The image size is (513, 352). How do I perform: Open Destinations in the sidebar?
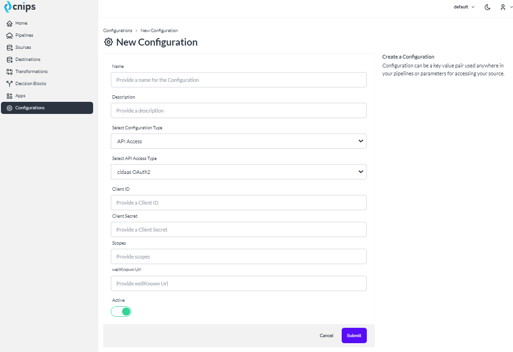47,60
